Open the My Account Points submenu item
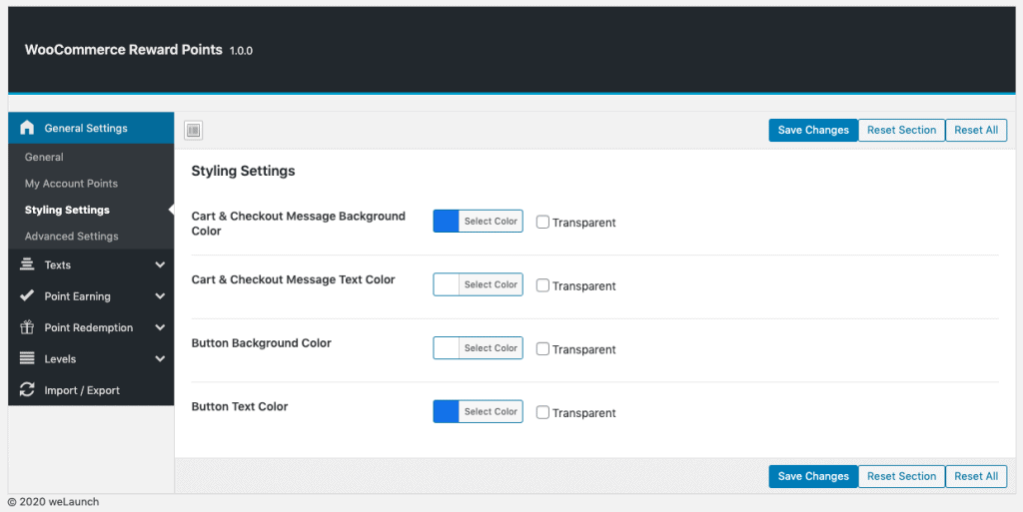 (x=71, y=184)
